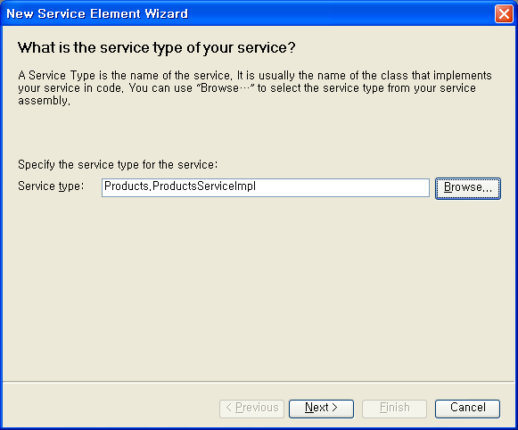Open the Browse... dialog for service type

468,188
